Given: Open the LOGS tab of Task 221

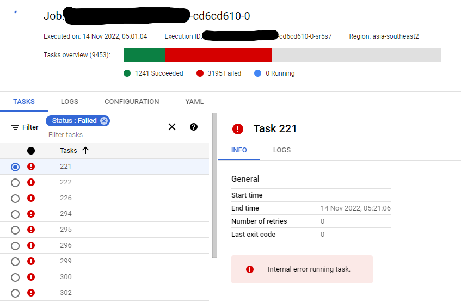Looking at the screenshot, I should pyautogui.click(x=281, y=150).
